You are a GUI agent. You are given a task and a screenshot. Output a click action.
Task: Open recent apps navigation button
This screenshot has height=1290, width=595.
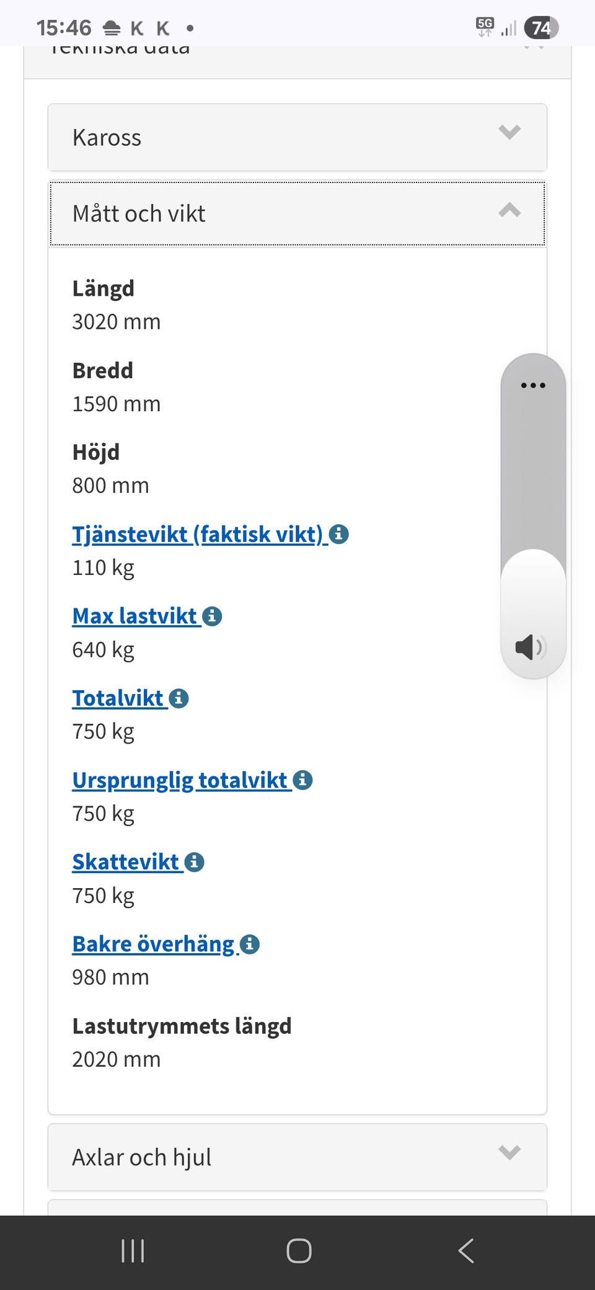tap(133, 1251)
